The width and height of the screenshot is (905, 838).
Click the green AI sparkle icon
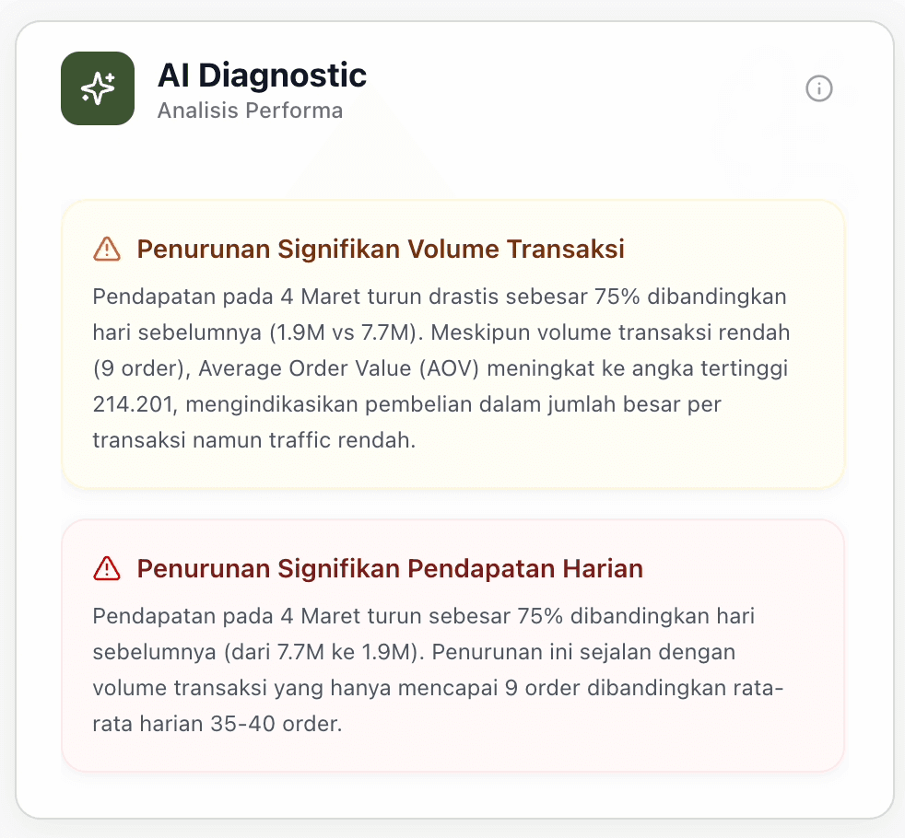[98, 88]
